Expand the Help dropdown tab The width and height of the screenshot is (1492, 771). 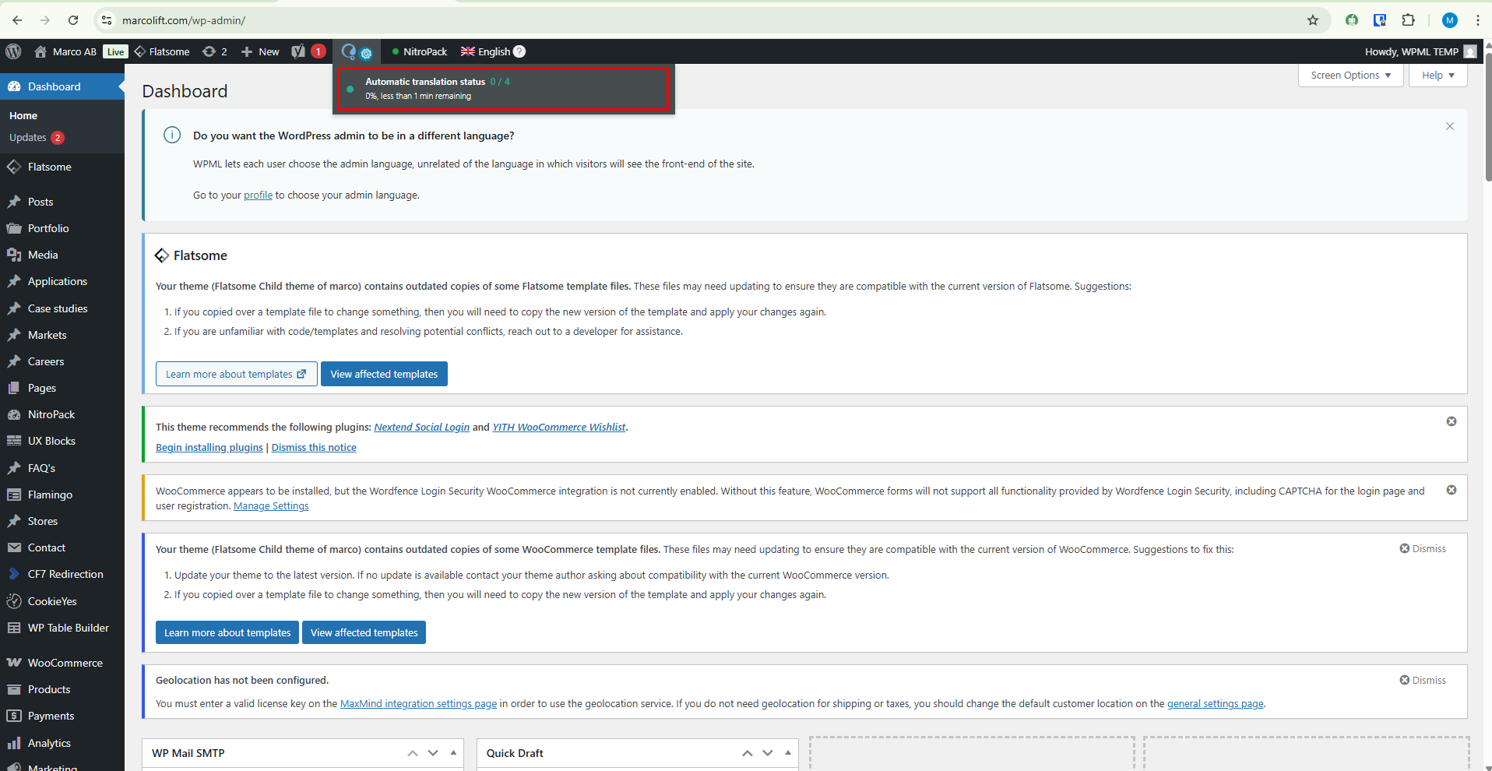[1437, 76]
